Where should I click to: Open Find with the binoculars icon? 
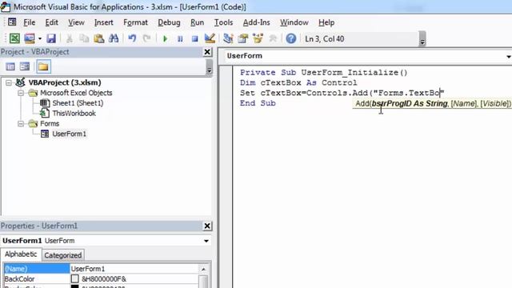pos(114,38)
